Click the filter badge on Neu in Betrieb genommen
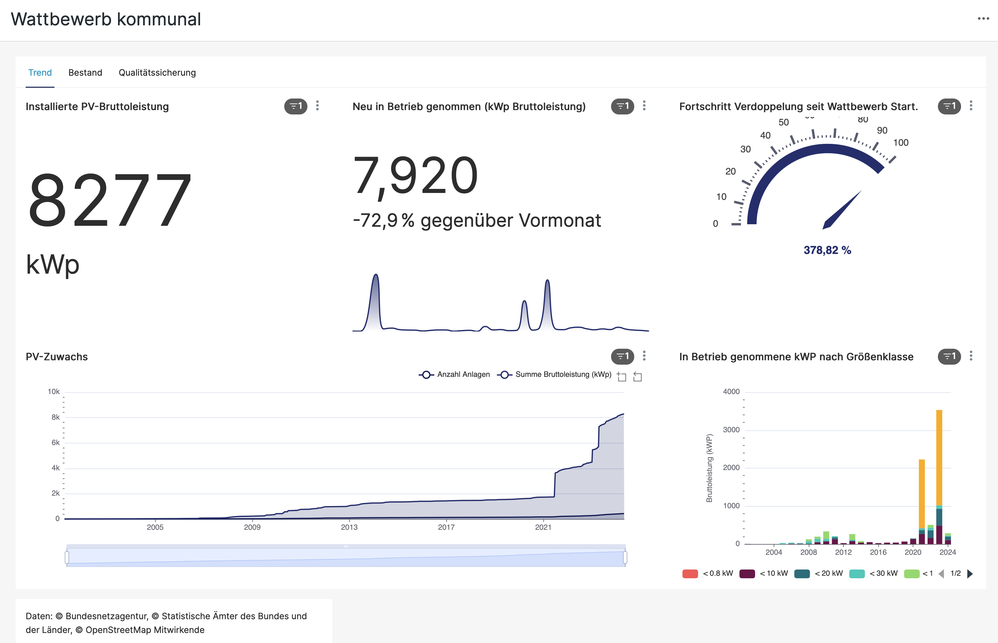Viewport: 998px width, 643px height. [x=623, y=106]
